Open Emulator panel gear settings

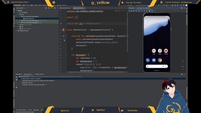(x=182, y=8)
